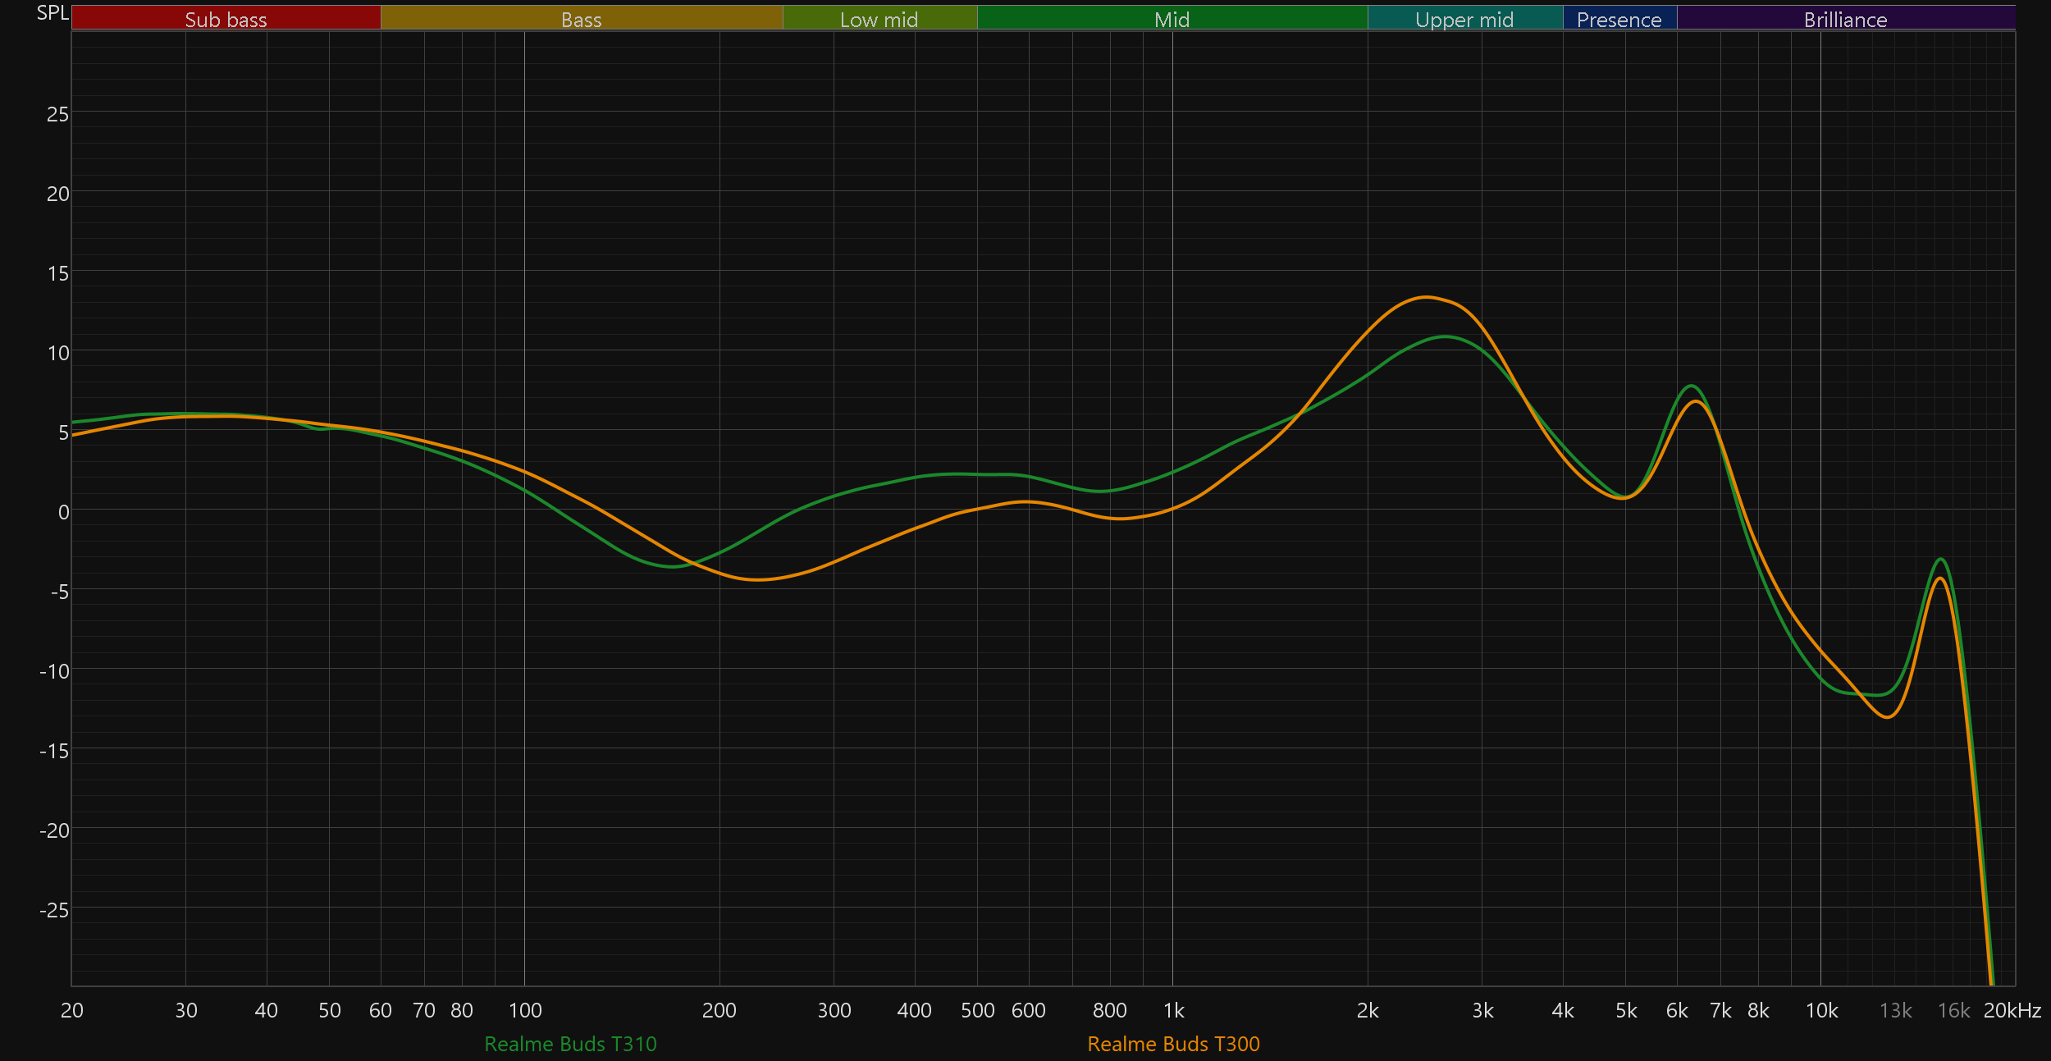The height and width of the screenshot is (1061, 2051).
Task: Select the Low mid band header
Action: coord(879,19)
